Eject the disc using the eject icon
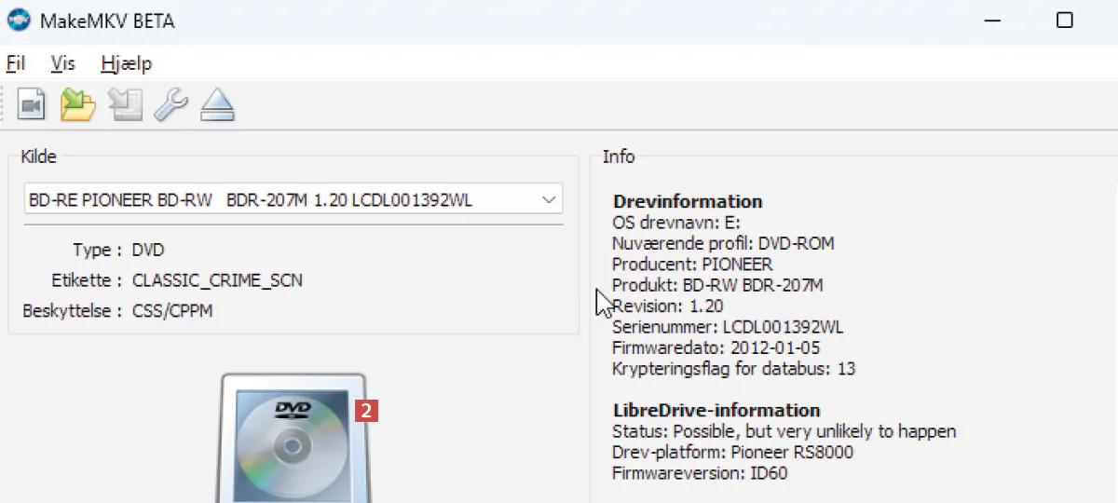 click(x=217, y=104)
